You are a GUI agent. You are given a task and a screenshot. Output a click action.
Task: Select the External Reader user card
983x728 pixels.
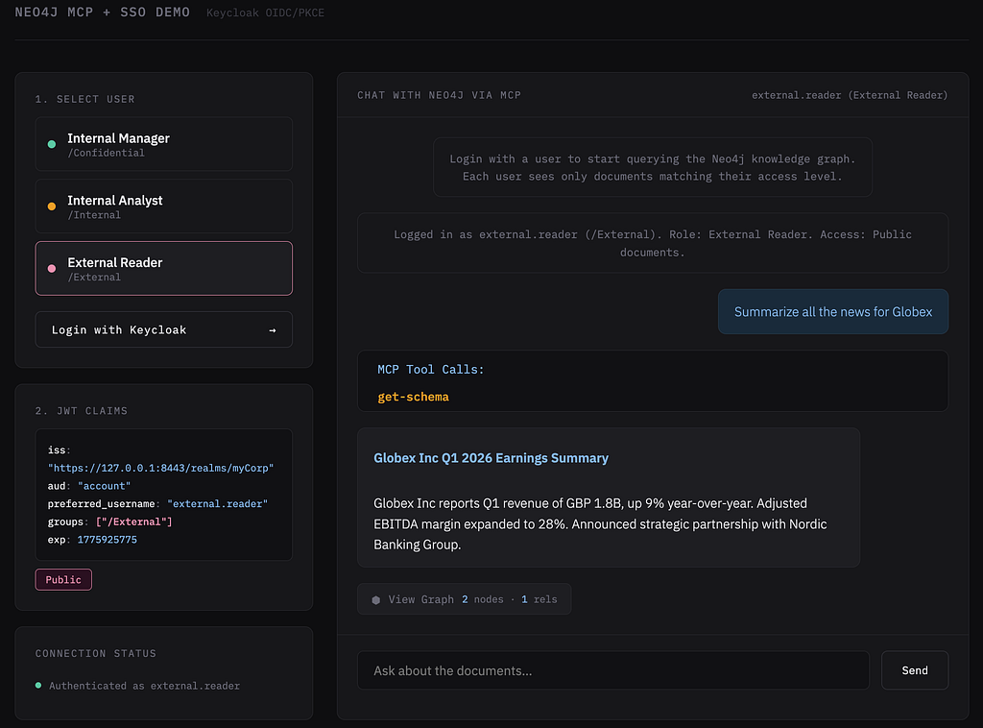point(163,268)
